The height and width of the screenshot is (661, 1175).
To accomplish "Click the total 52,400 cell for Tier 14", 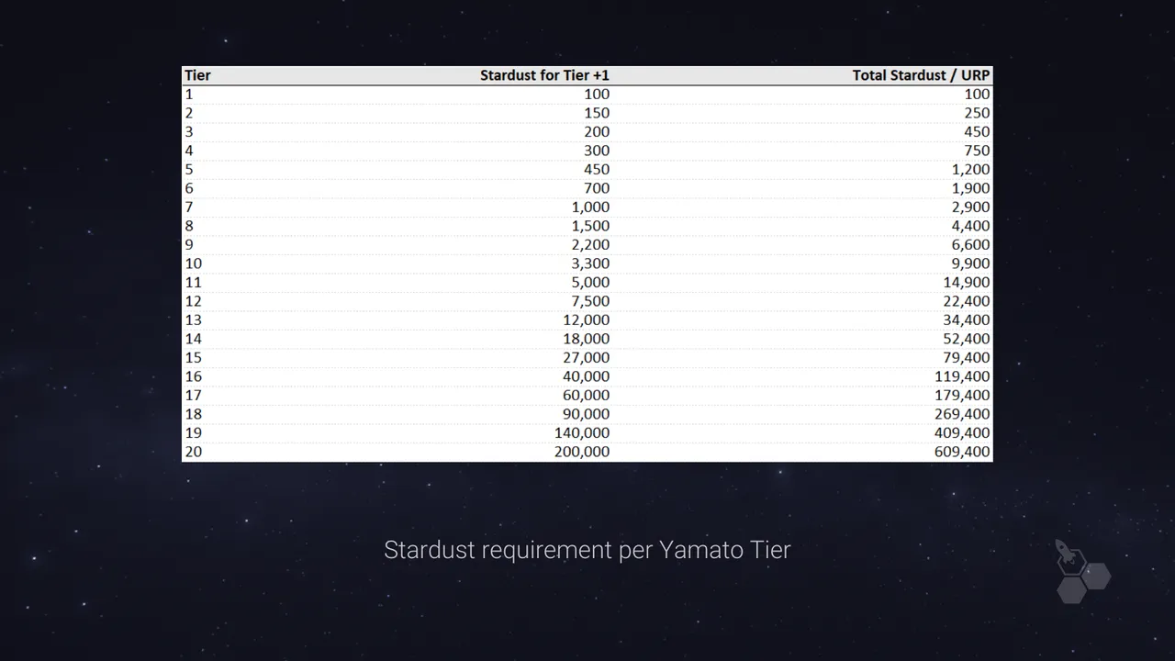I will click(x=967, y=339).
